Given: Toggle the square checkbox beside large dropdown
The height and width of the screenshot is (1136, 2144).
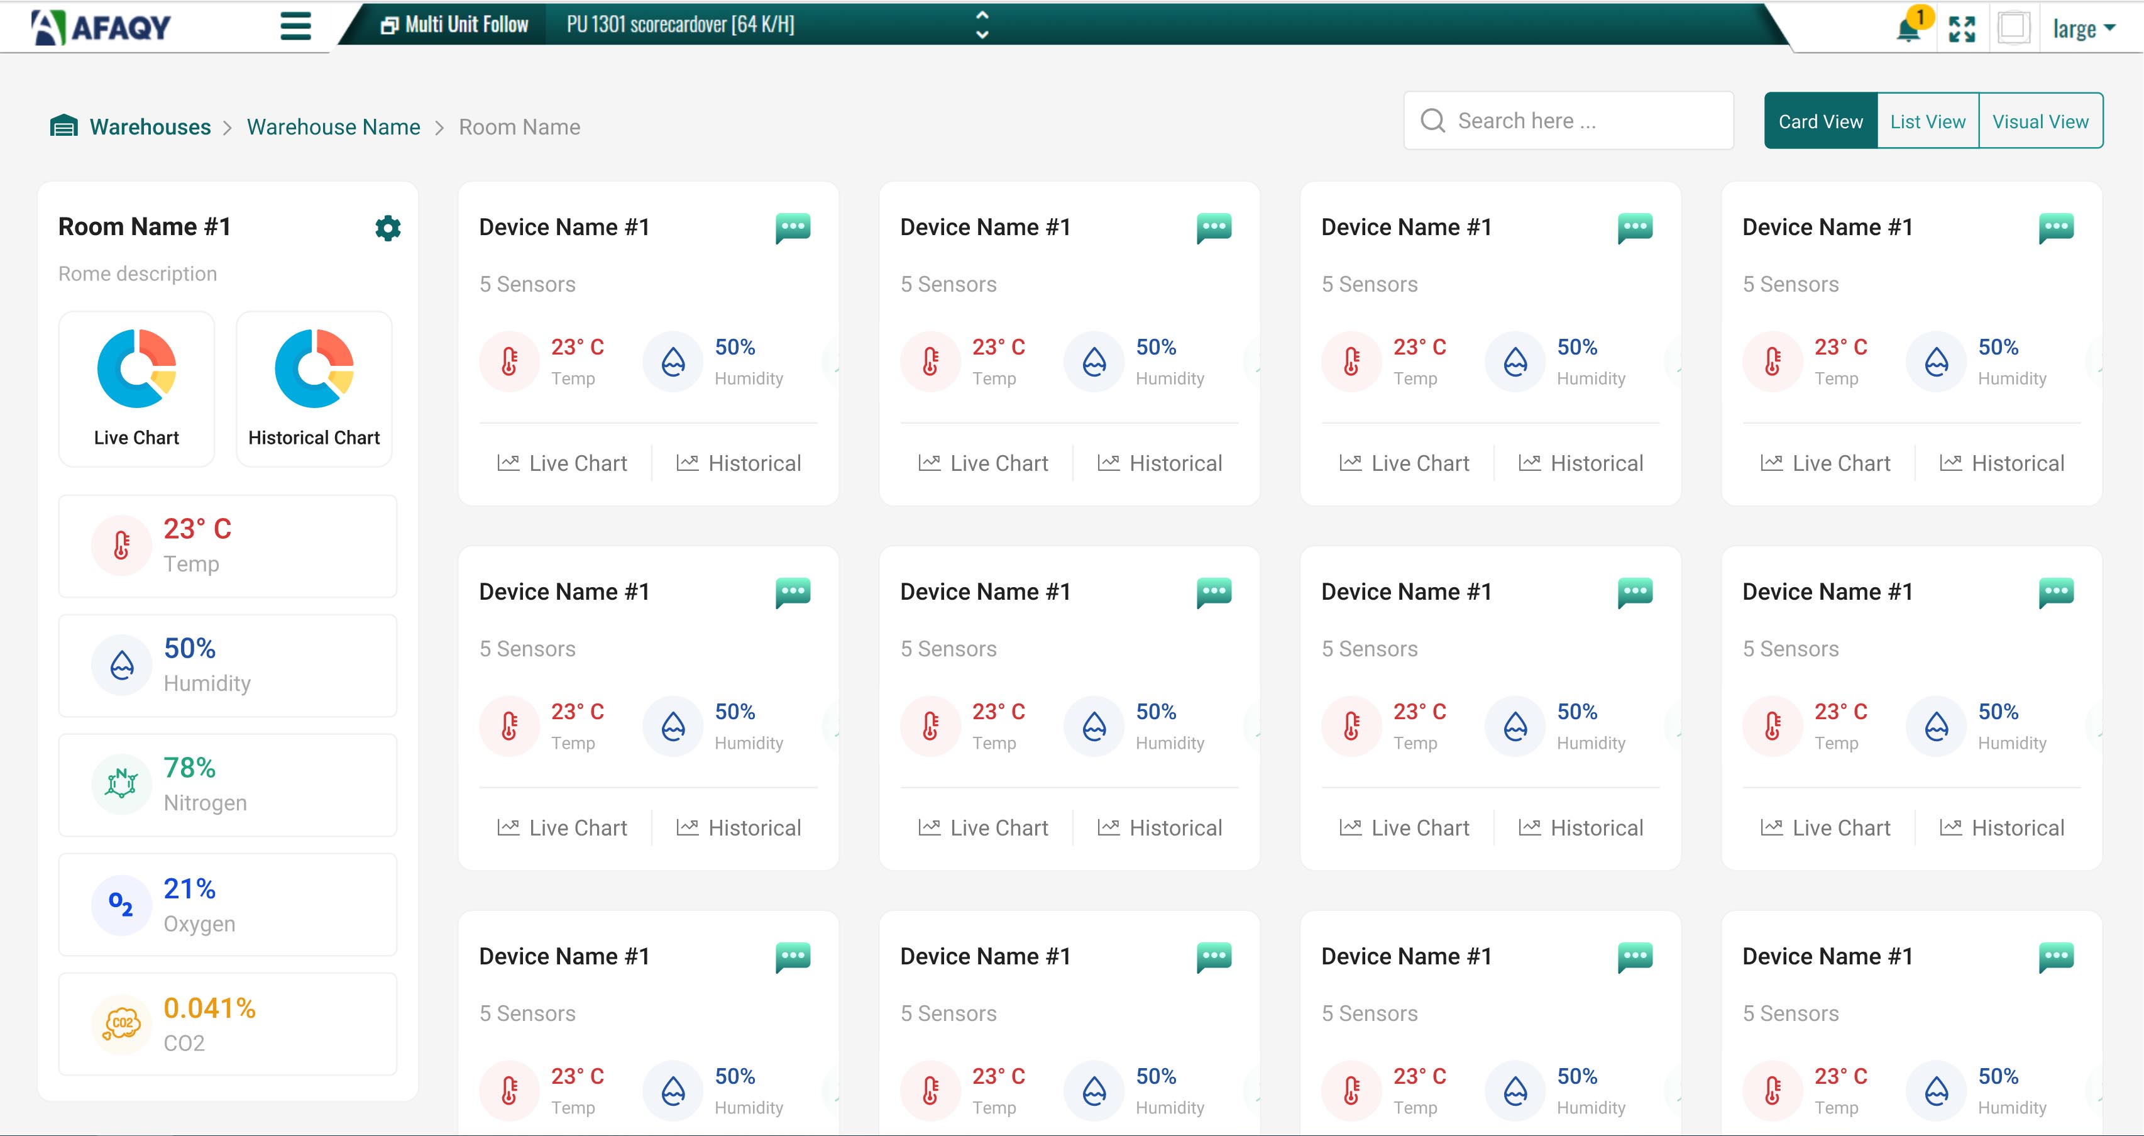Looking at the screenshot, I should pos(2013,28).
